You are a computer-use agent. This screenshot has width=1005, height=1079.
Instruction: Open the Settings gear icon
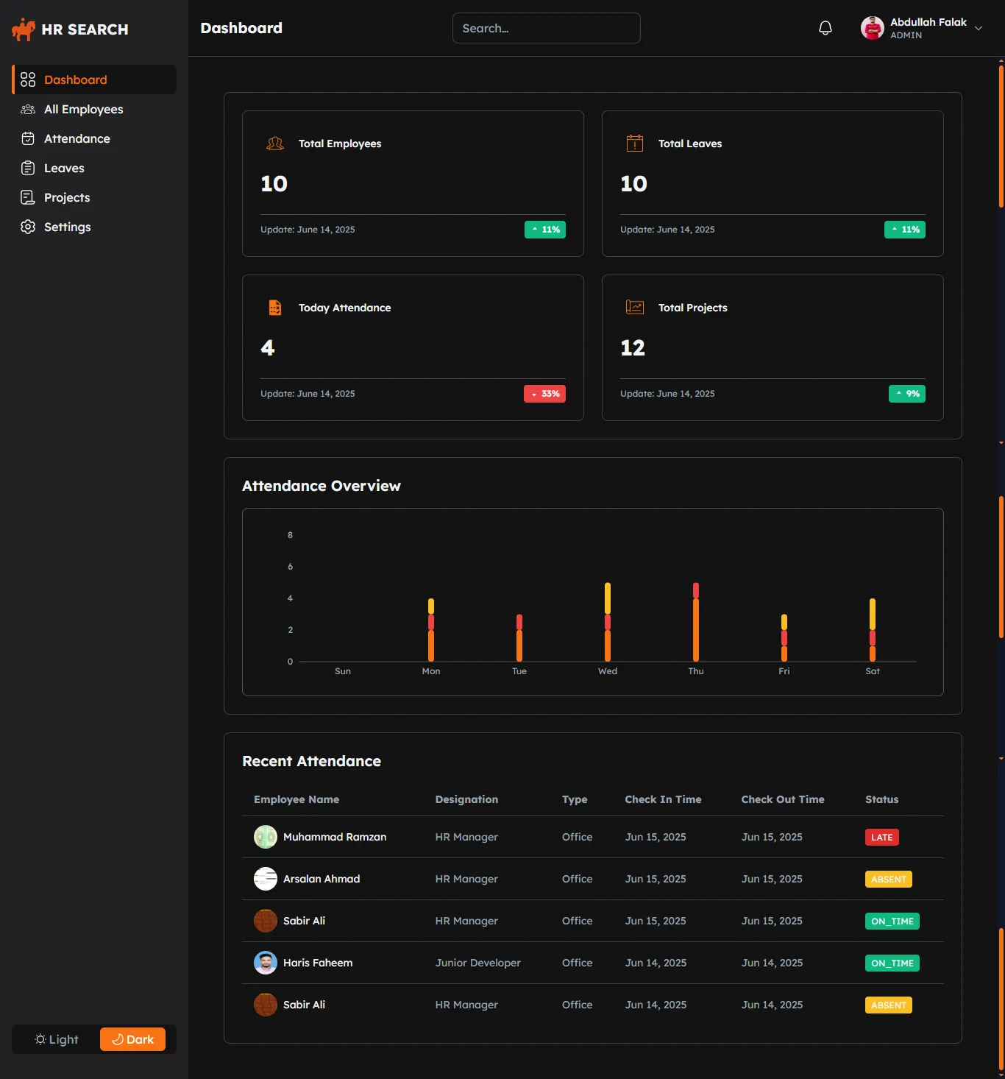27,227
